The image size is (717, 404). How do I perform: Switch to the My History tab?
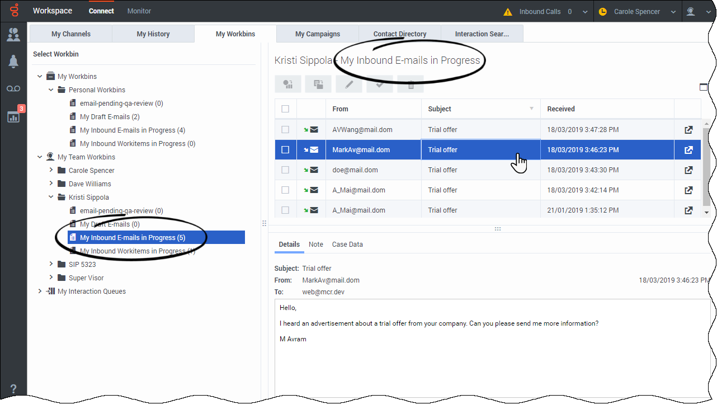pyautogui.click(x=153, y=34)
